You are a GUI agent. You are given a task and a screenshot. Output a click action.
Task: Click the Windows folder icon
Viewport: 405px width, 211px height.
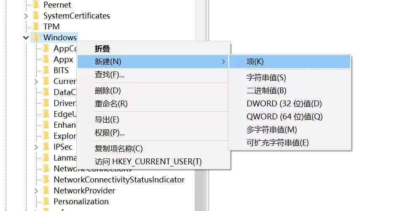pyautogui.click(x=36, y=37)
